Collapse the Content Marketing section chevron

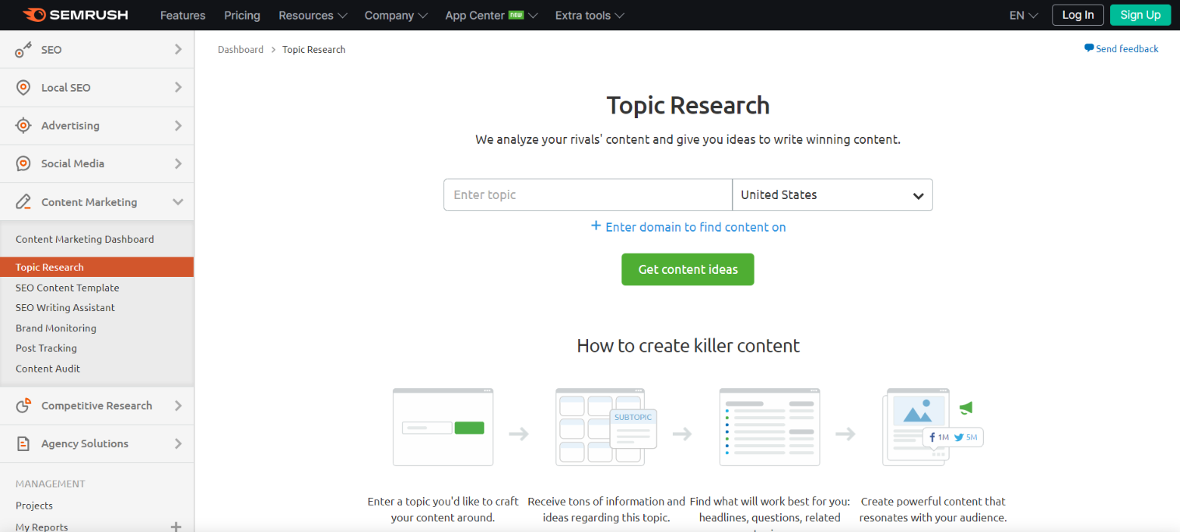(x=178, y=202)
